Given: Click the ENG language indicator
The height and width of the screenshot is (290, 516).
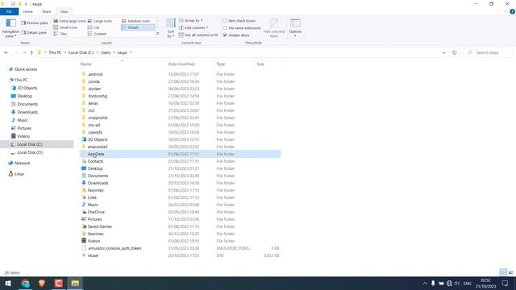Looking at the screenshot, I should click(x=468, y=283).
